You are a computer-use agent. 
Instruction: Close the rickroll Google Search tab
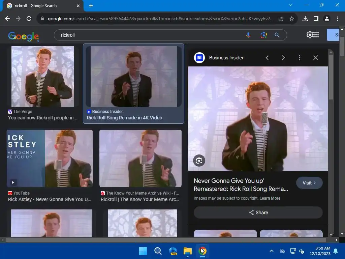78,6
